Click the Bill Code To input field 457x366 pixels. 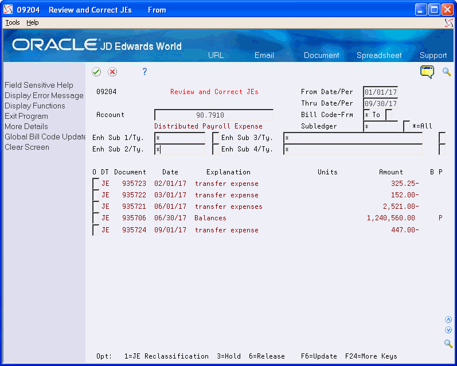(389, 115)
